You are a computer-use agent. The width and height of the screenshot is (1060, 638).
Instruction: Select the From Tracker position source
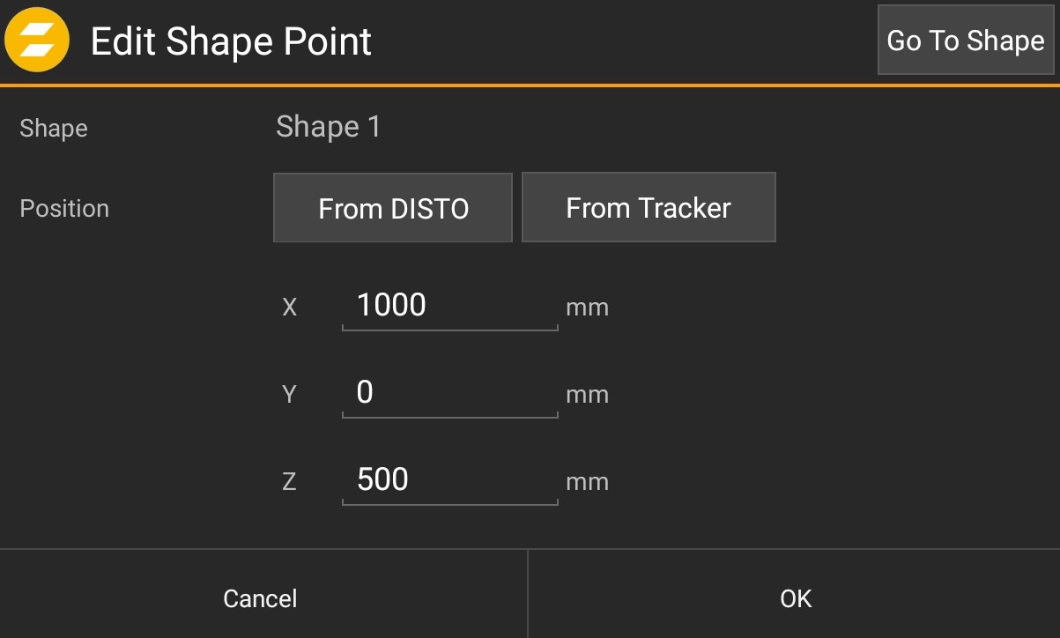pyautogui.click(x=649, y=207)
